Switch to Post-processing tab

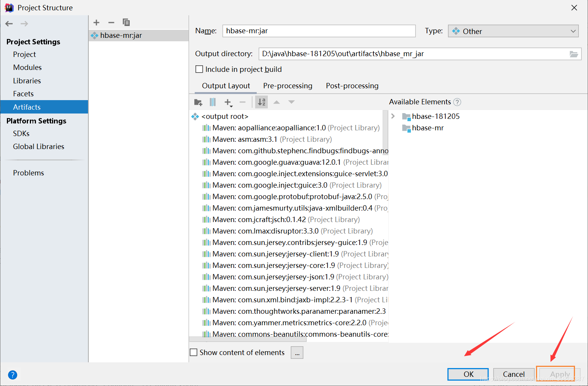pyautogui.click(x=352, y=86)
